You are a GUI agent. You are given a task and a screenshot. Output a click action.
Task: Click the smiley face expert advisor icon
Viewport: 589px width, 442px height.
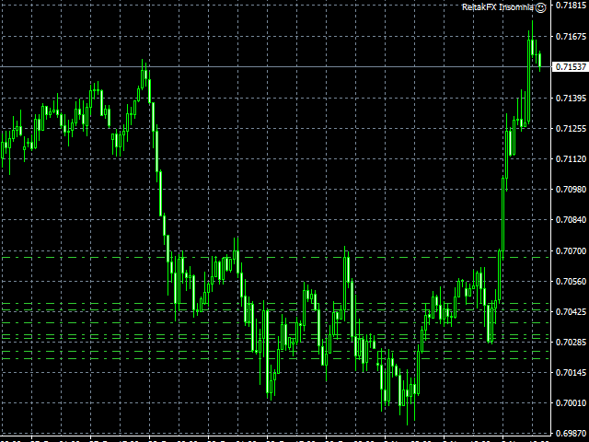click(540, 7)
